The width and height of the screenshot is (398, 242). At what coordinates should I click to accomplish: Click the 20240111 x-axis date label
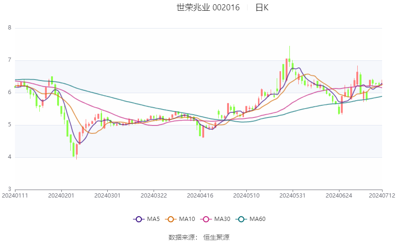coord(15,196)
